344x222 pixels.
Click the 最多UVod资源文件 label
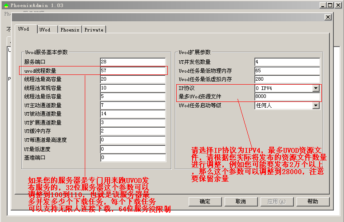tap(200, 97)
